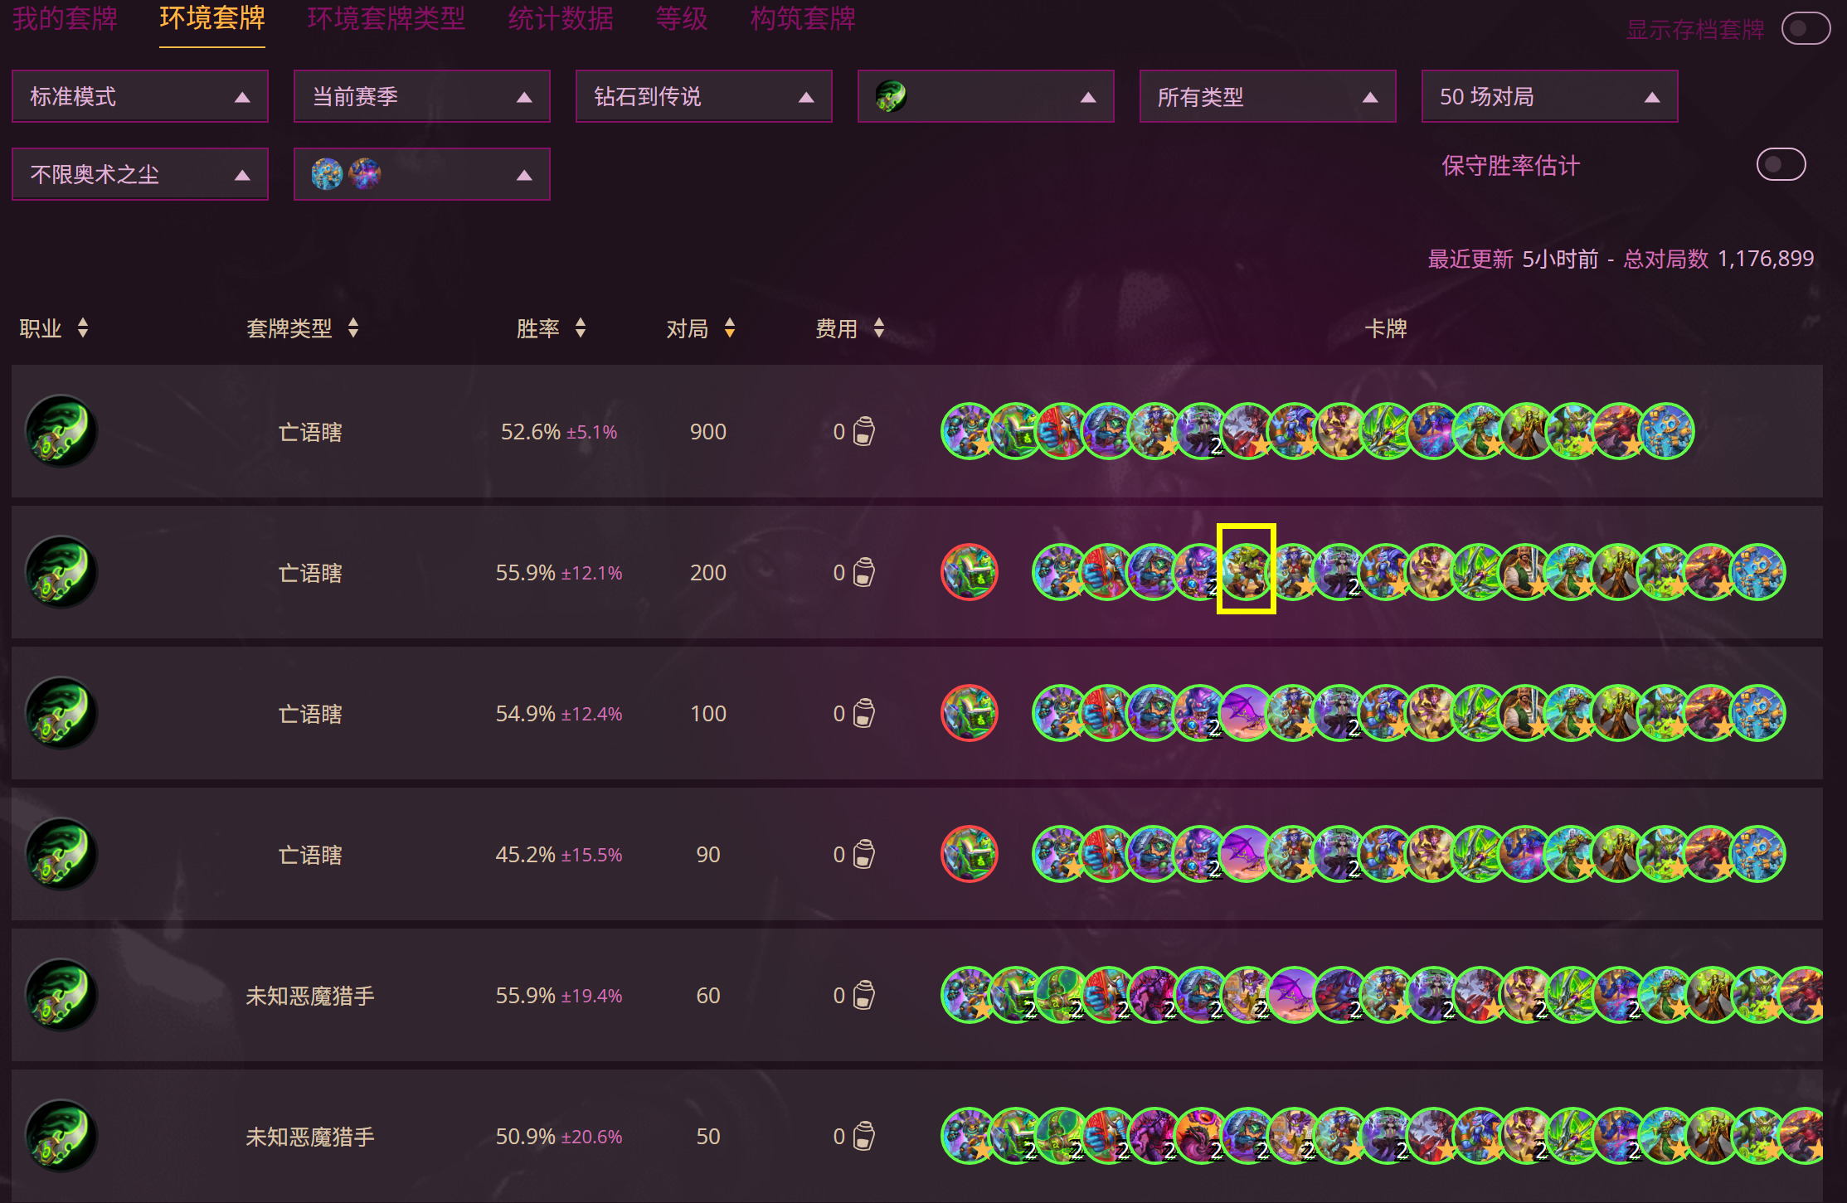Click the purple bat card icon in the 90-game row

[1246, 854]
